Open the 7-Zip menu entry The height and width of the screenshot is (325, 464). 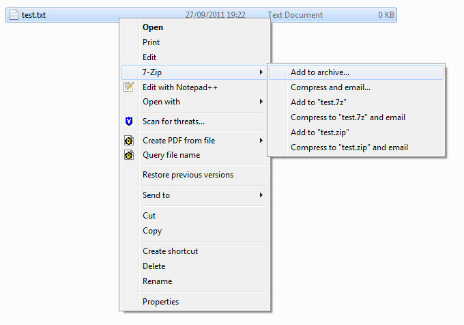coord(194,72)
